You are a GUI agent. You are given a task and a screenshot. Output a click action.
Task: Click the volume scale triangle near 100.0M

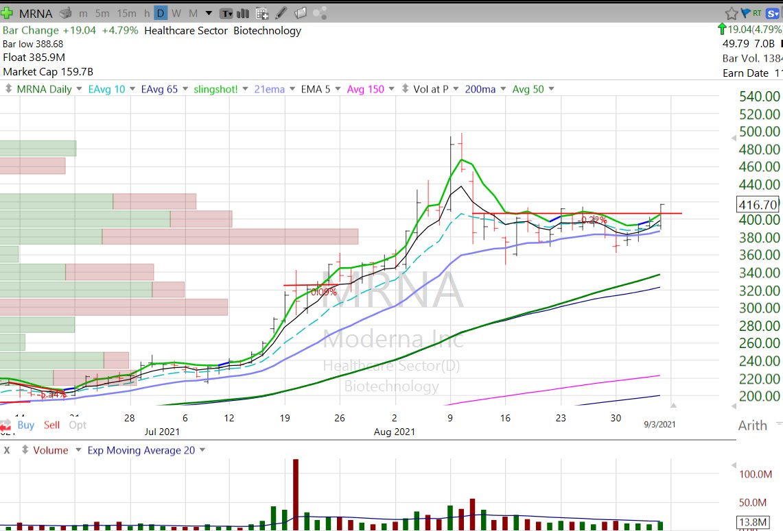click(x=733, y=465)
